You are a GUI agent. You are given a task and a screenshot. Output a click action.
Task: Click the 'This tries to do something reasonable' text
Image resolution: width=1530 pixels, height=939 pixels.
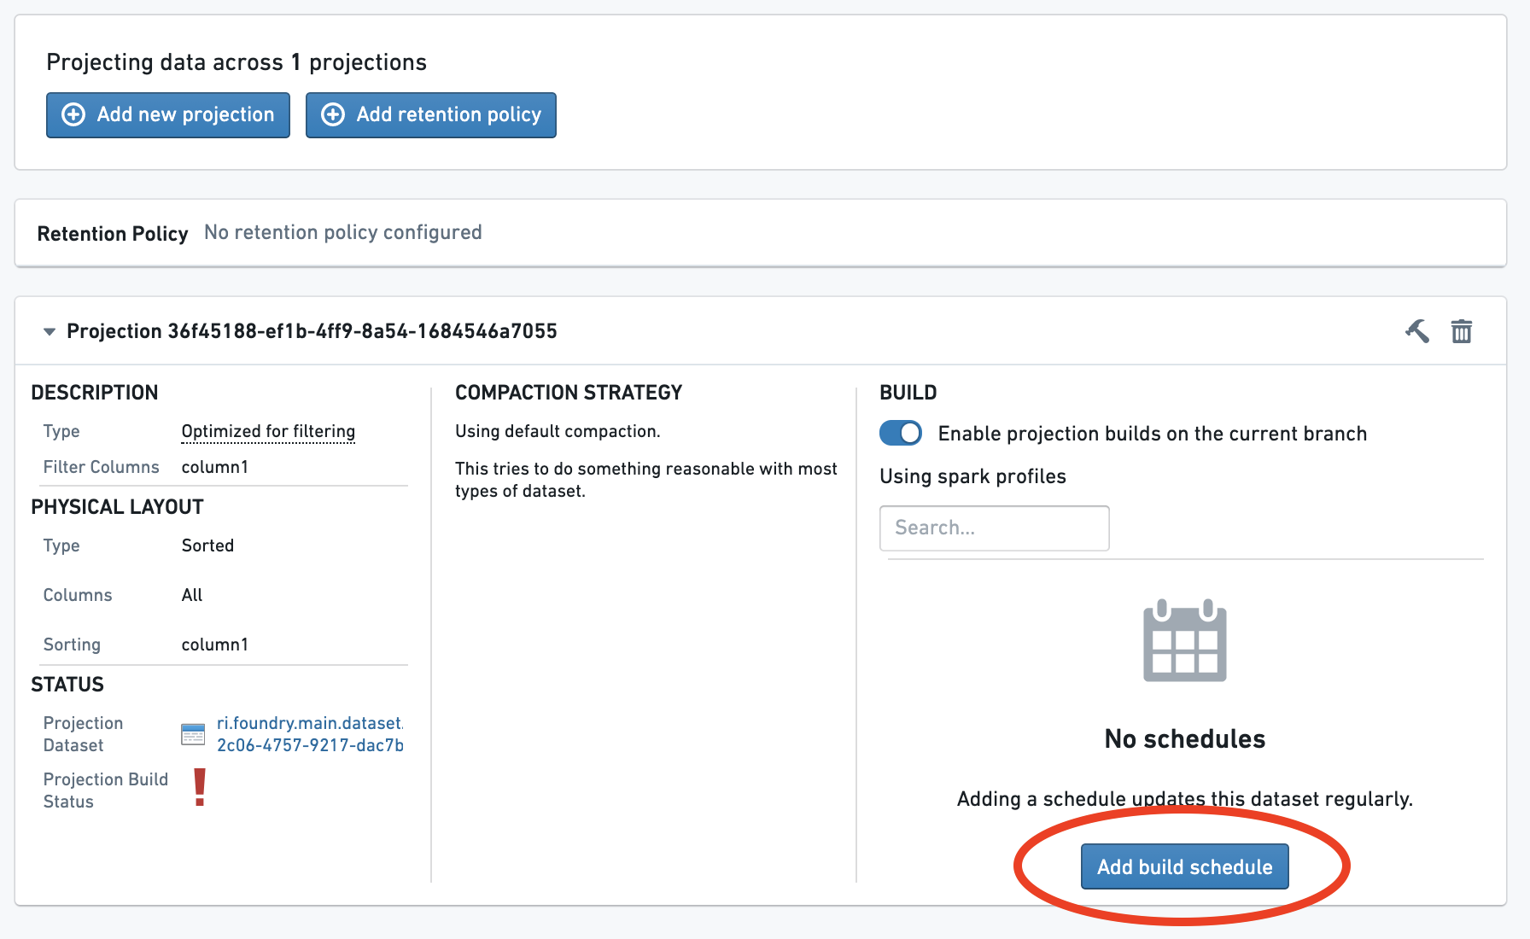[646, 480]
